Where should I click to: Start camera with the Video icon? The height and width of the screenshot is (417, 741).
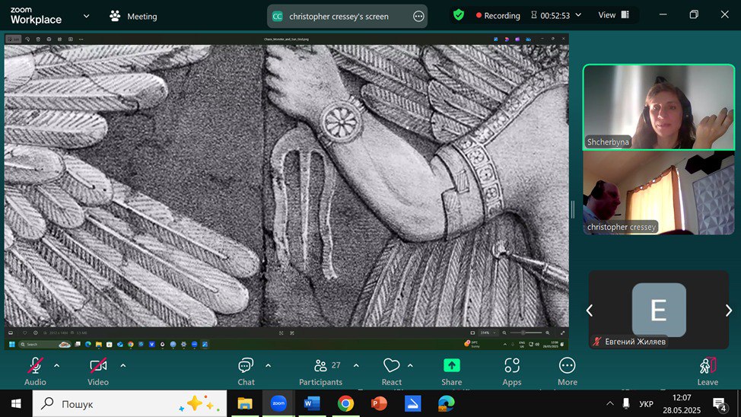(x=98, y=365)
